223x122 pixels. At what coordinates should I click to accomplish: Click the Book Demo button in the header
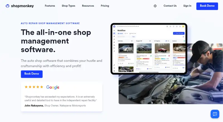pyautogui.click(x=207, y=6)
